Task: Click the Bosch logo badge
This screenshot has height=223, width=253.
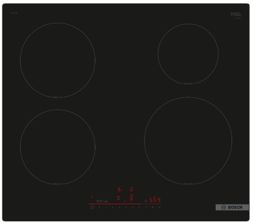Action: tap(232, 208)
